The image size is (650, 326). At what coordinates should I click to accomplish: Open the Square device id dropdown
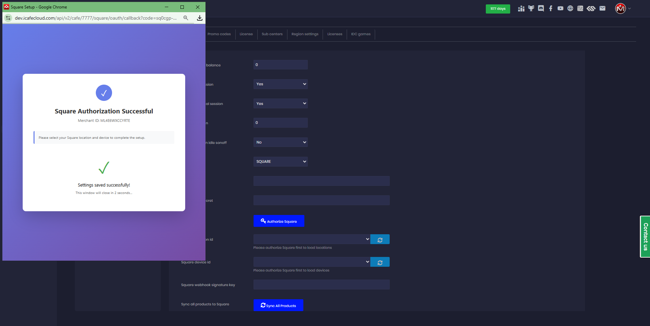(x=311, y=262)
